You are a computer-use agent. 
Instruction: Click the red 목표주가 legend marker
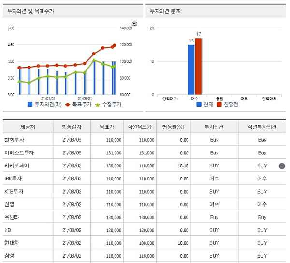pyautogui.click(x=68, y=105)
